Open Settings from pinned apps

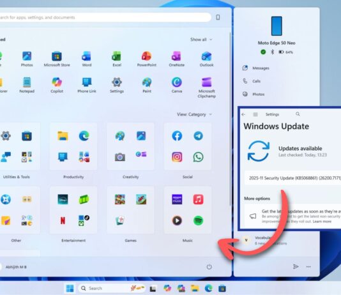pos(117,85)
